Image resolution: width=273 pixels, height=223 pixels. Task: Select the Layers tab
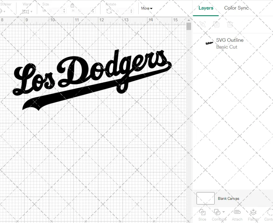point(206,8)
